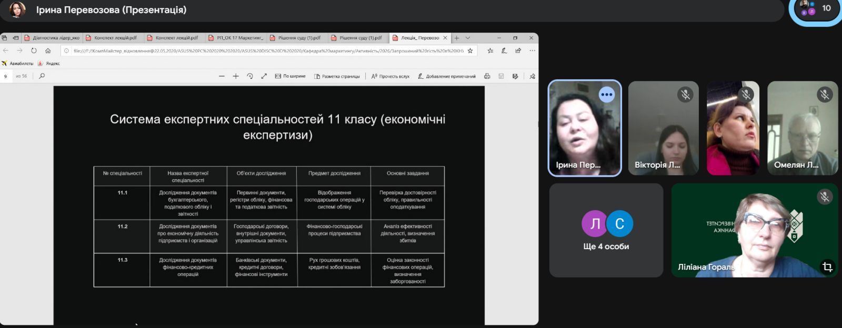Switch to the Діагностика лідер_яко tab

tap(52, 38)
